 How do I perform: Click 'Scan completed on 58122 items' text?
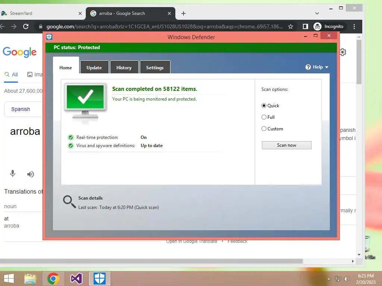[155, 89]
